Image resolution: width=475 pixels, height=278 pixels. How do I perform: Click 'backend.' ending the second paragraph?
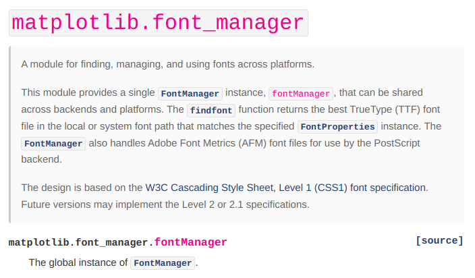(41, 159)
